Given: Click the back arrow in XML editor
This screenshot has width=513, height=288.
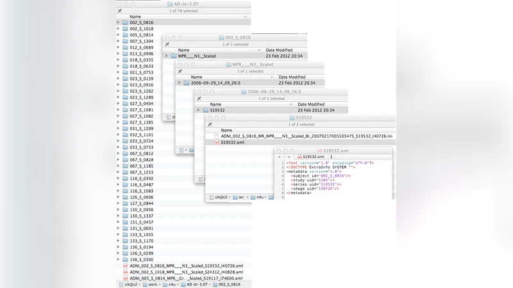Looking at the screenshot, I should [279, 156].
